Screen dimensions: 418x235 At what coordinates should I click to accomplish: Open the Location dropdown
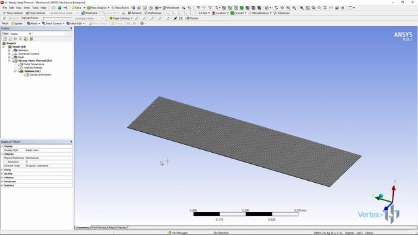(x=220, y=13)
